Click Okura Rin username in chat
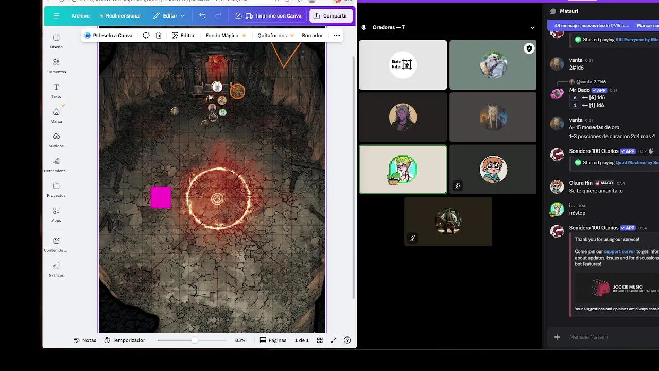The height and width of the screenshot is (371, 659). click(581, 183)
